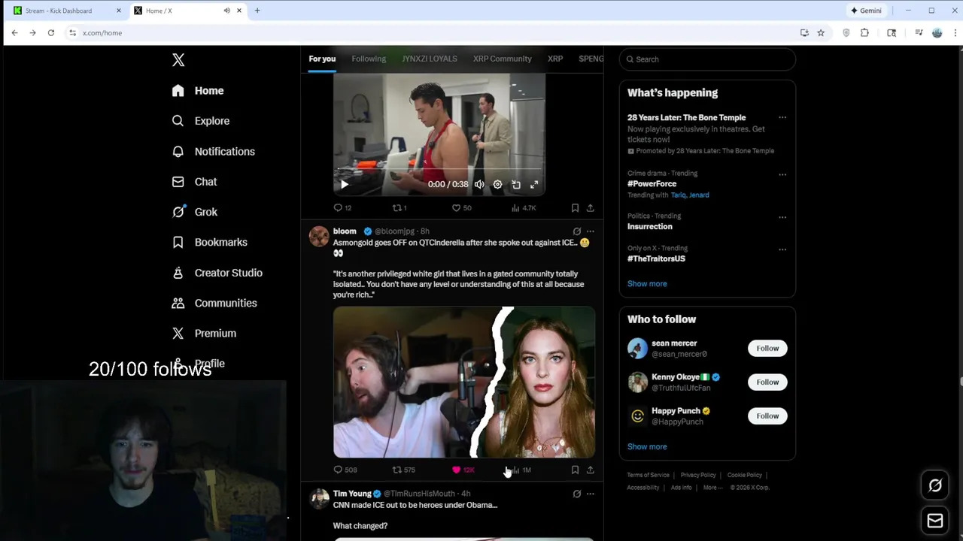Open Creator Studio
This screenshot has width=963, height=541.
pyautogui.click(x=217, y=273)
